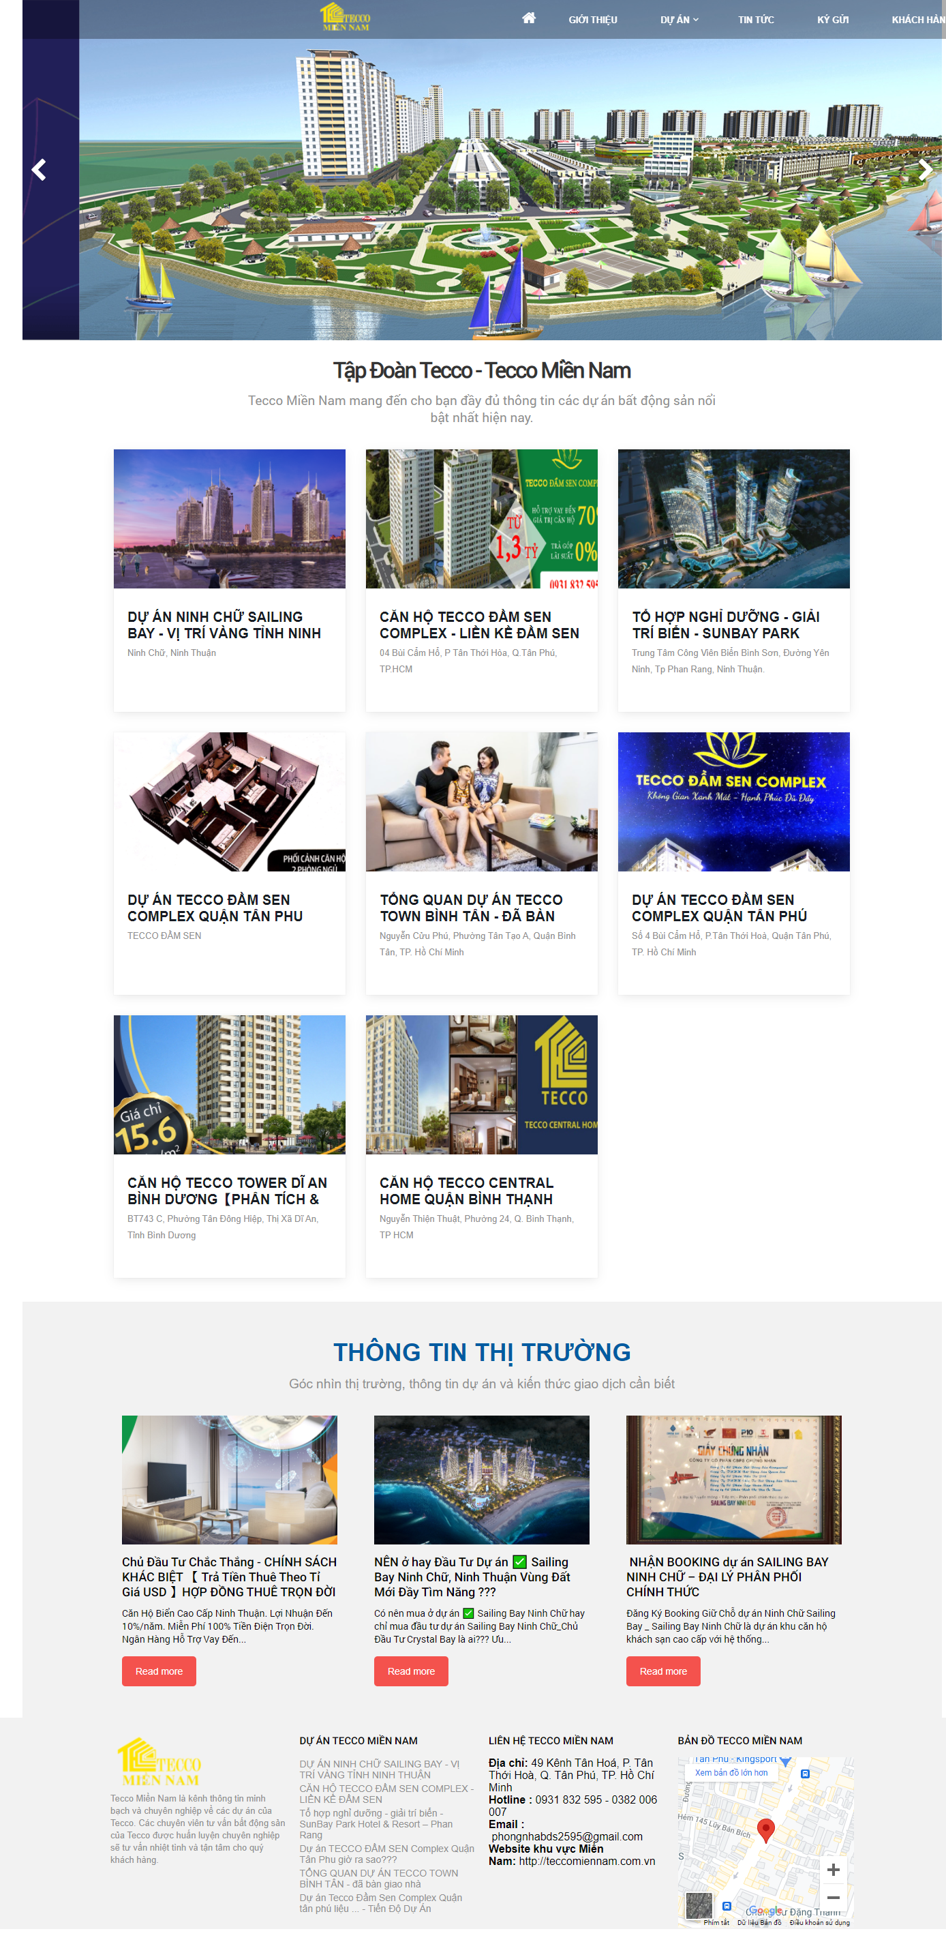Go to the home page via house icon
Screen dimensions: 946x1942
528,18
